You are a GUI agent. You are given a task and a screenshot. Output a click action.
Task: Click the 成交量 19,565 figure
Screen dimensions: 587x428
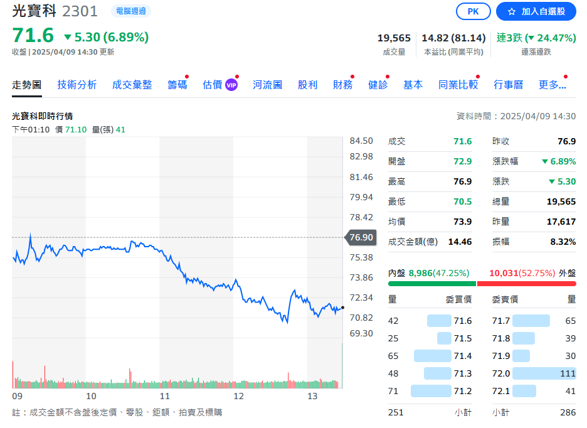coord(394,38)
